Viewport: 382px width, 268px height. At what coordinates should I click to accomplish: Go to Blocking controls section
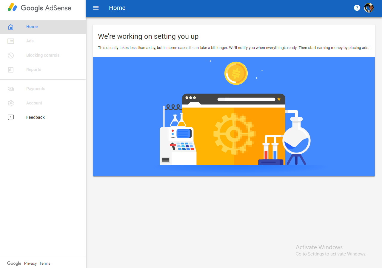(x=43, y=55)
